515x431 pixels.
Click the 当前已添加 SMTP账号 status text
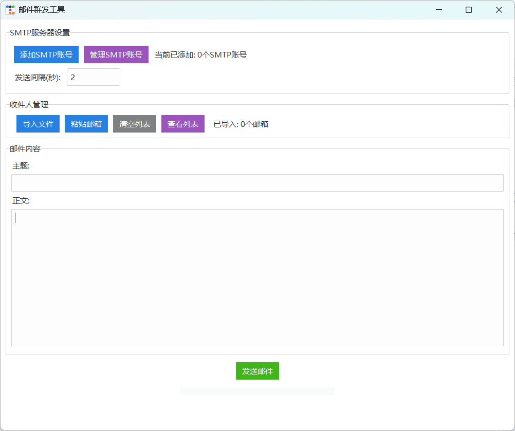tap(200, 54)
